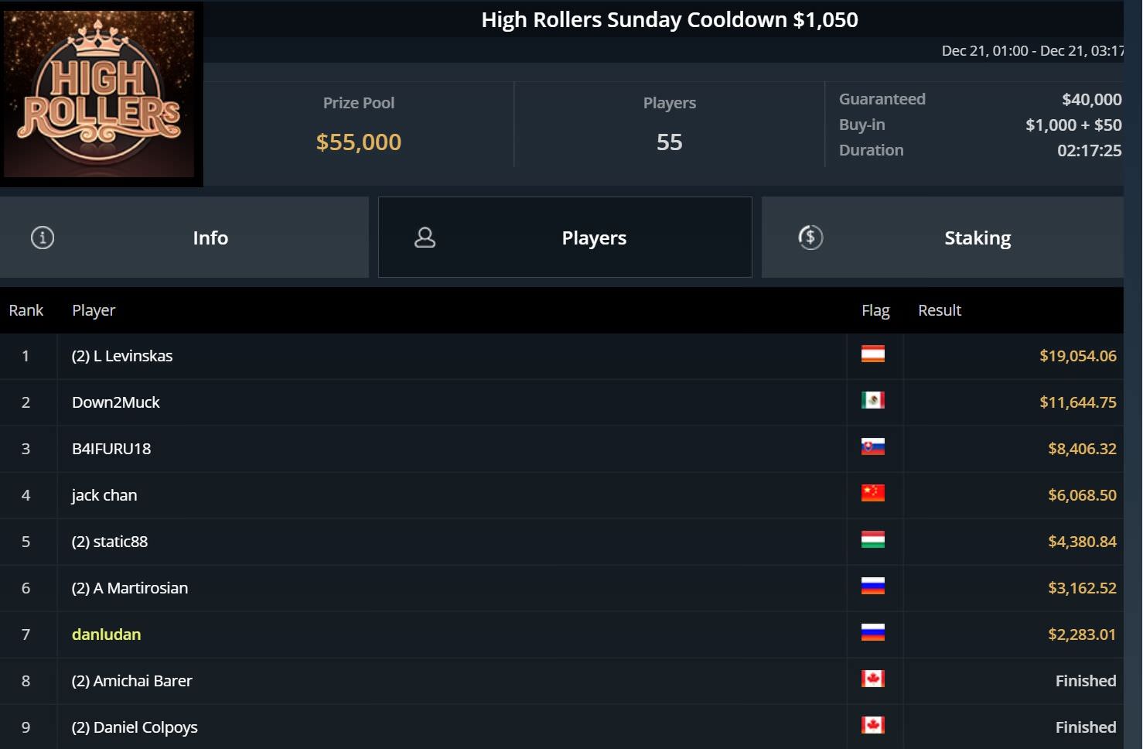Click the Hungary flag beside static88
The image size is (1143, 749).
873,540
